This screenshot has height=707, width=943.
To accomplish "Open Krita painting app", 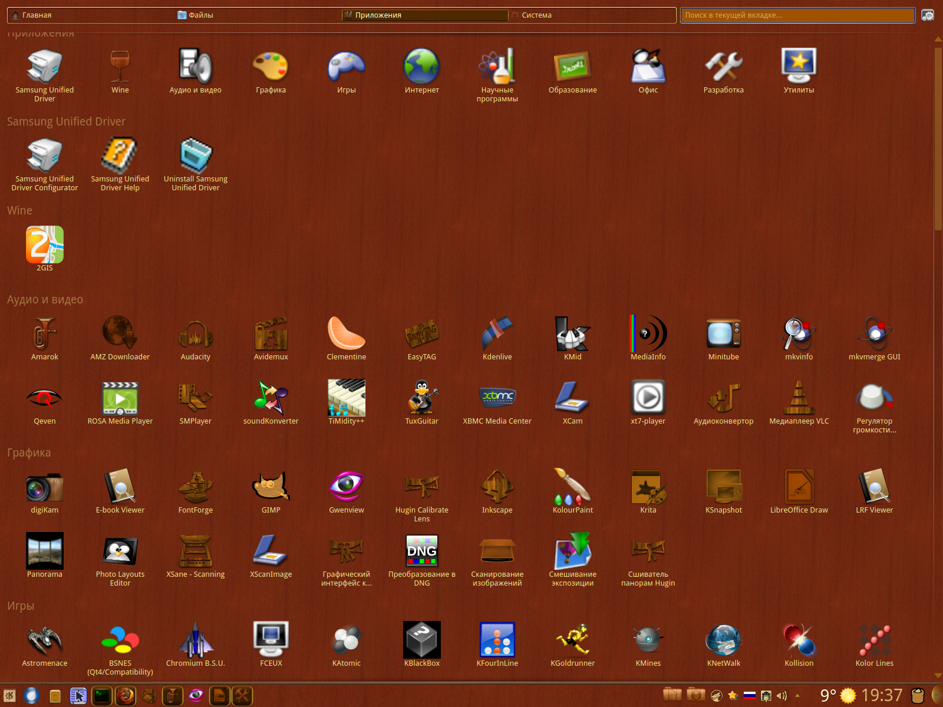I will 648,492.
